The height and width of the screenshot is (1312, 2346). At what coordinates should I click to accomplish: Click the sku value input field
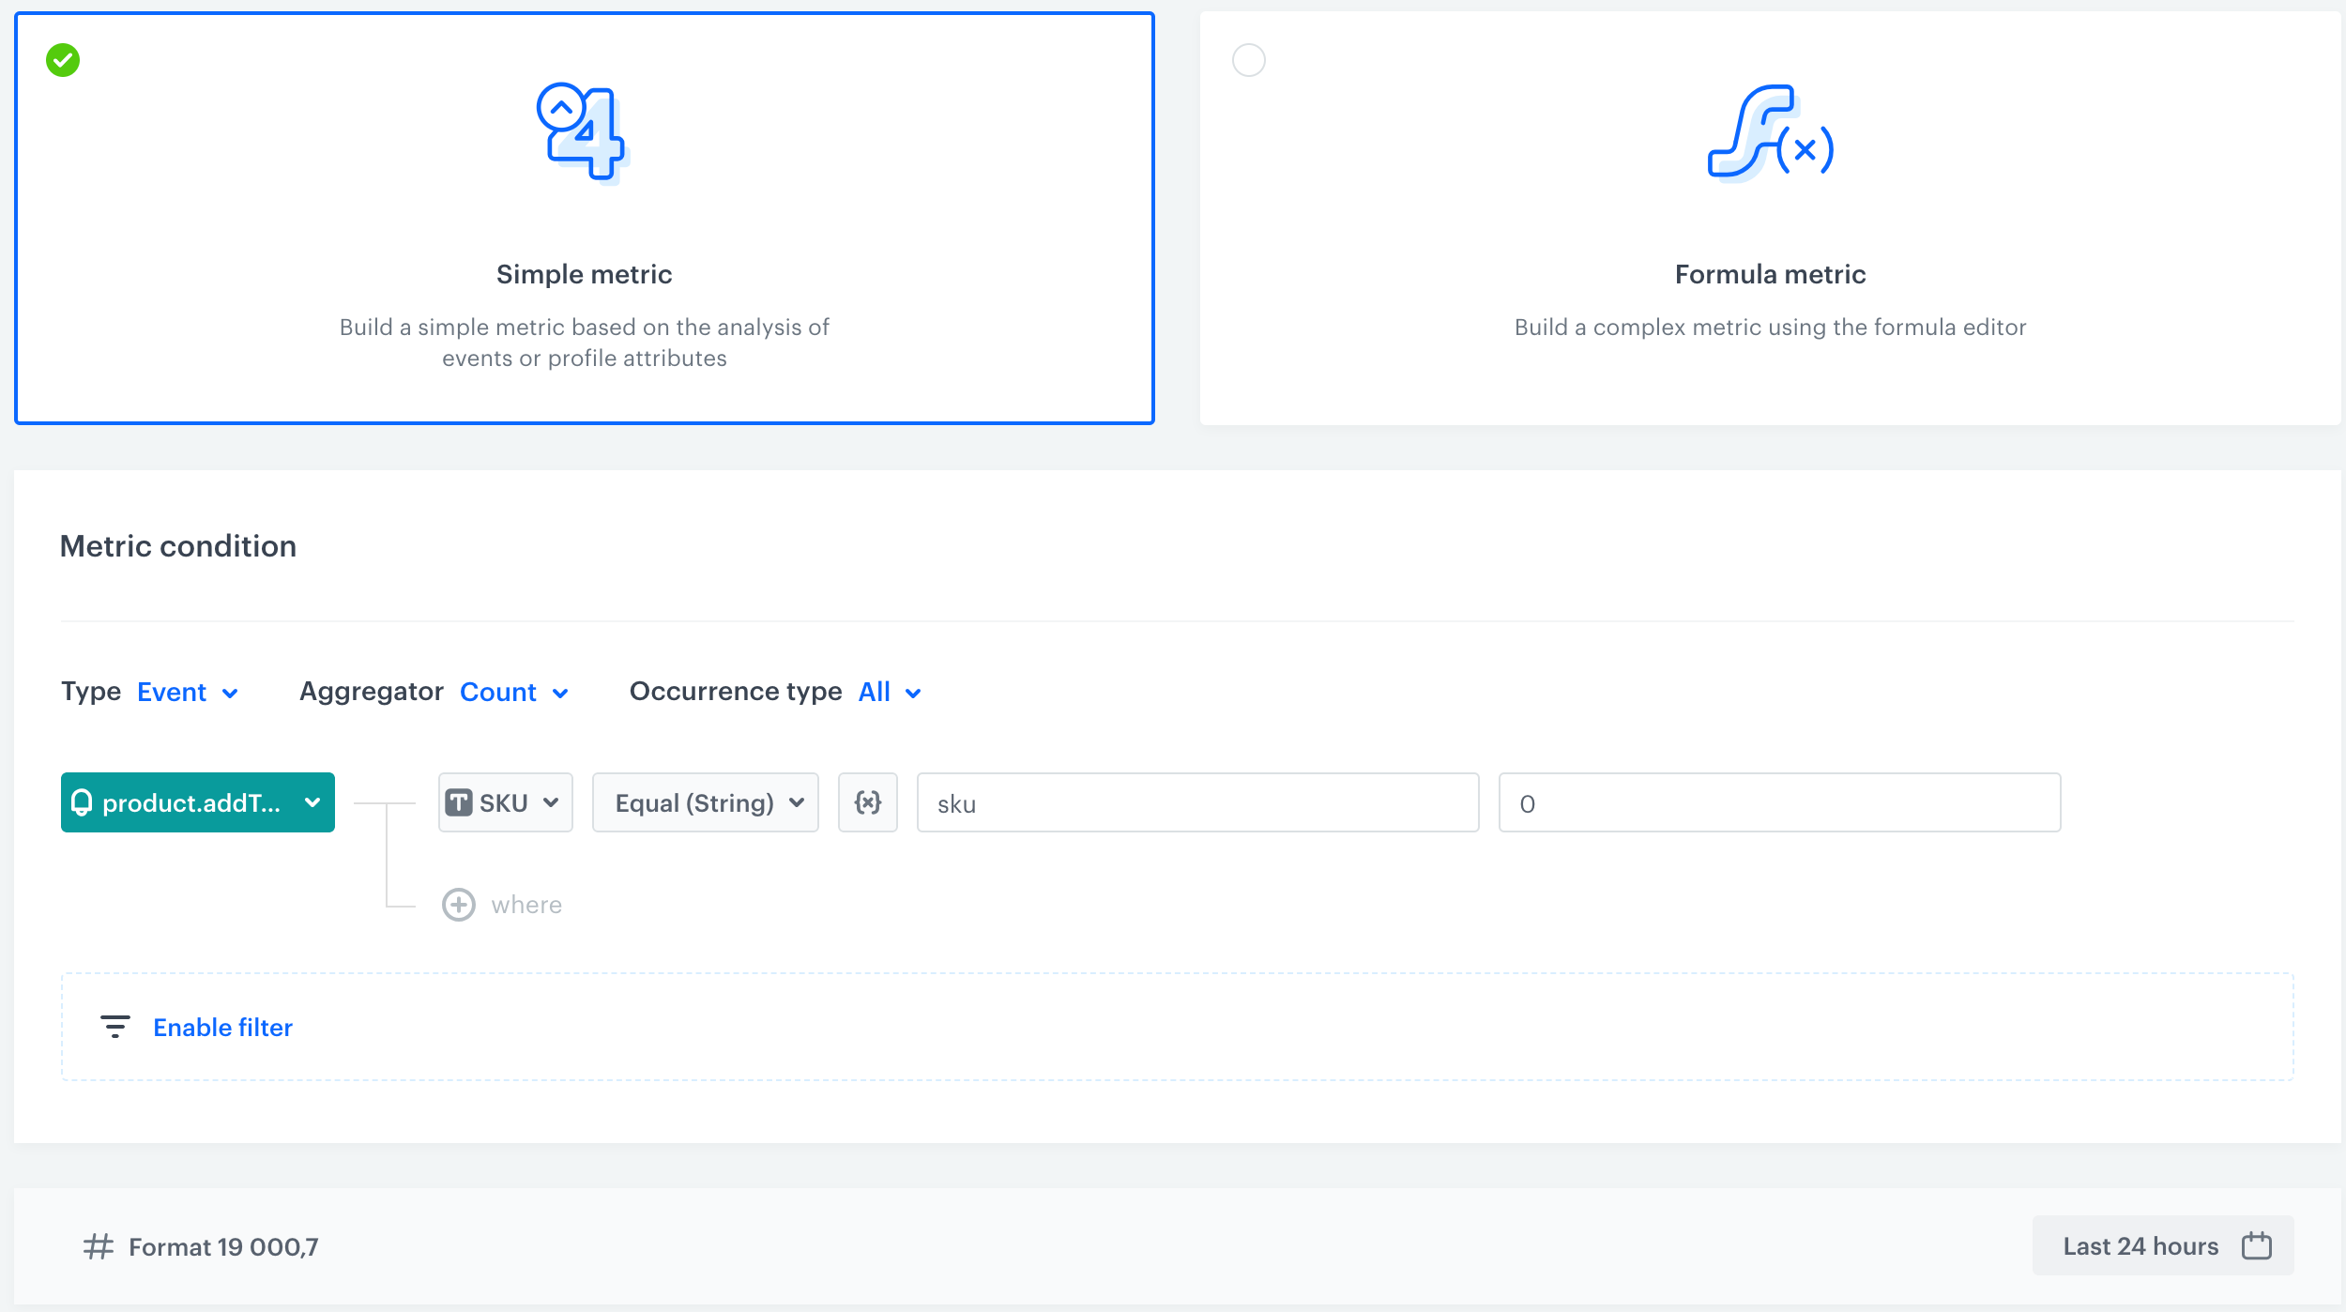pyautogui.click(x=1196, y=802)
